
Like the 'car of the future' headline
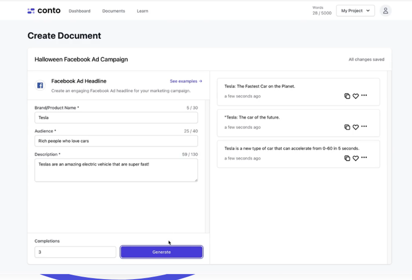pyautogui.click(x=356, y=127)
